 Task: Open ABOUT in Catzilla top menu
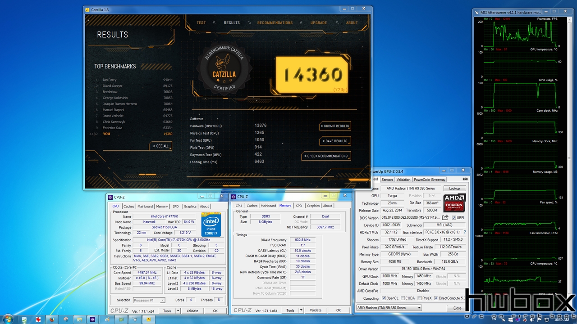[x=352, y=22]
